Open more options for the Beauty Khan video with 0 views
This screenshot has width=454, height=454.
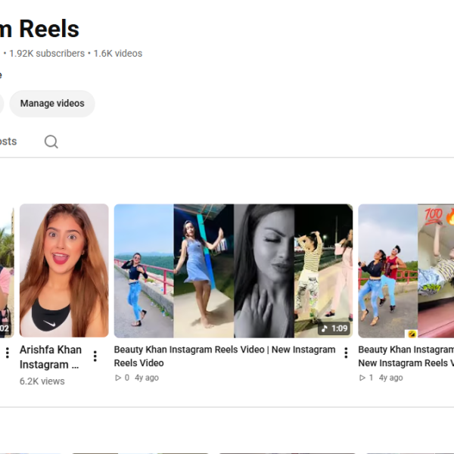tap(346, 353)
